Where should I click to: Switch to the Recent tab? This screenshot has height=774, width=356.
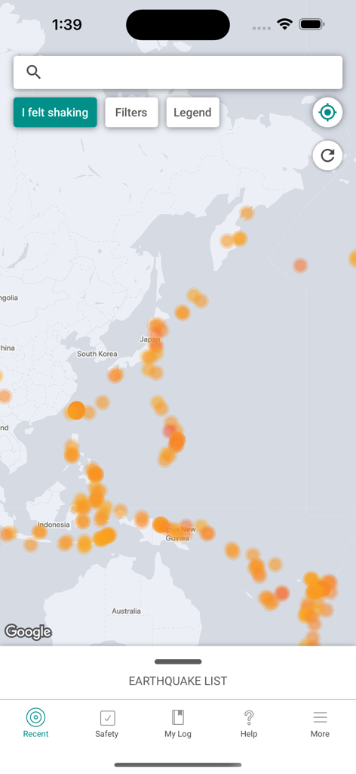click(x=35, y=723)
